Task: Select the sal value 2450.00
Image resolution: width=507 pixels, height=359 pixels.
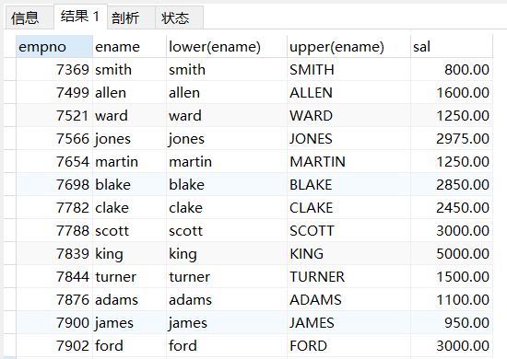Action: (452, 208)
